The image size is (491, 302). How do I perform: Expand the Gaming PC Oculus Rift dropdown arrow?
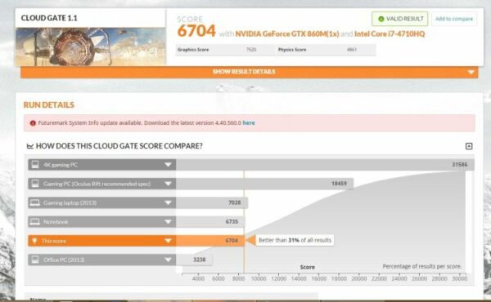coord(168,184)
